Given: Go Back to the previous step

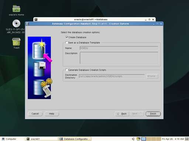Looking at the screenshot, I should pyautogui.click(x=122, y=114).
